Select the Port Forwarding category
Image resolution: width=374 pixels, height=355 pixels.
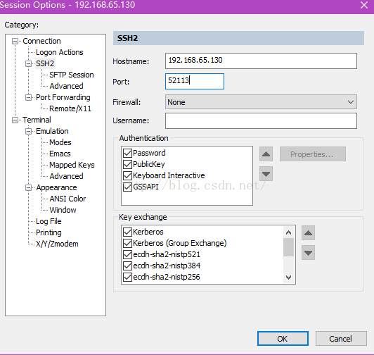tap(63, 97)
